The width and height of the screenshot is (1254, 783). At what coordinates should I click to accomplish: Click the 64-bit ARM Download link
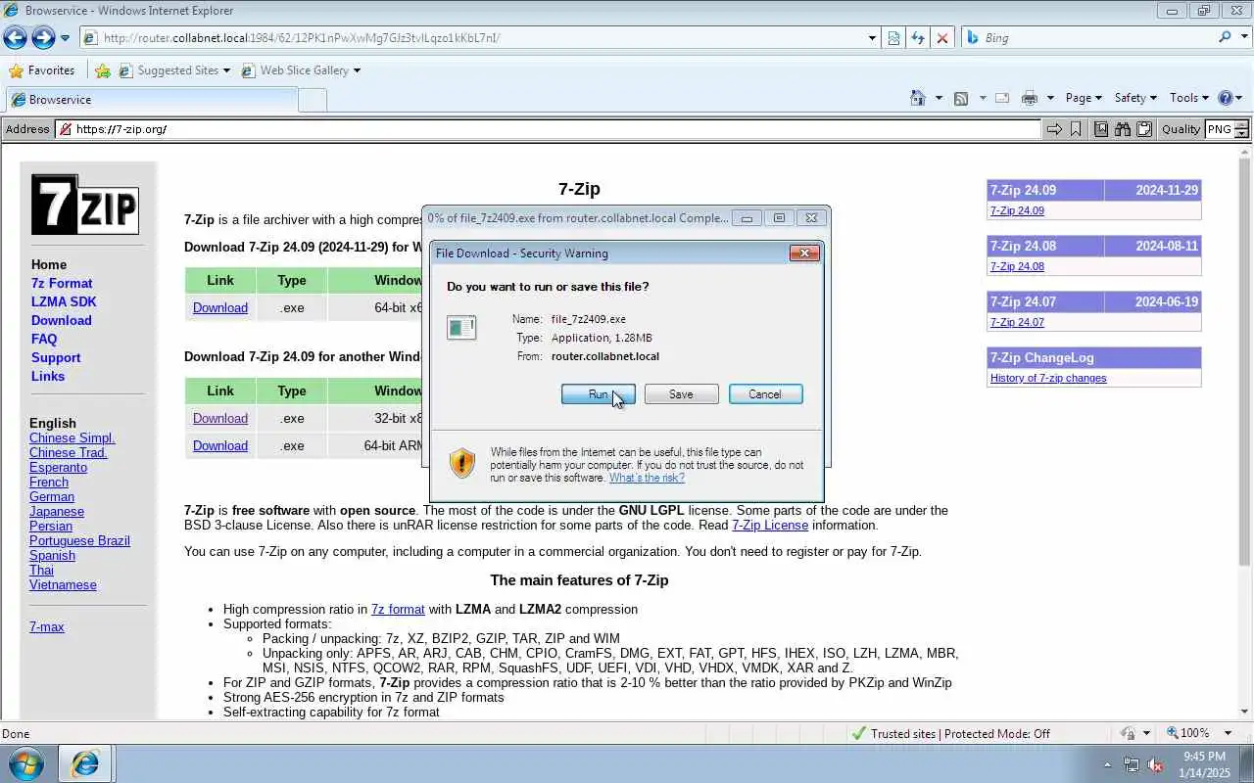(x=220, y=445)
